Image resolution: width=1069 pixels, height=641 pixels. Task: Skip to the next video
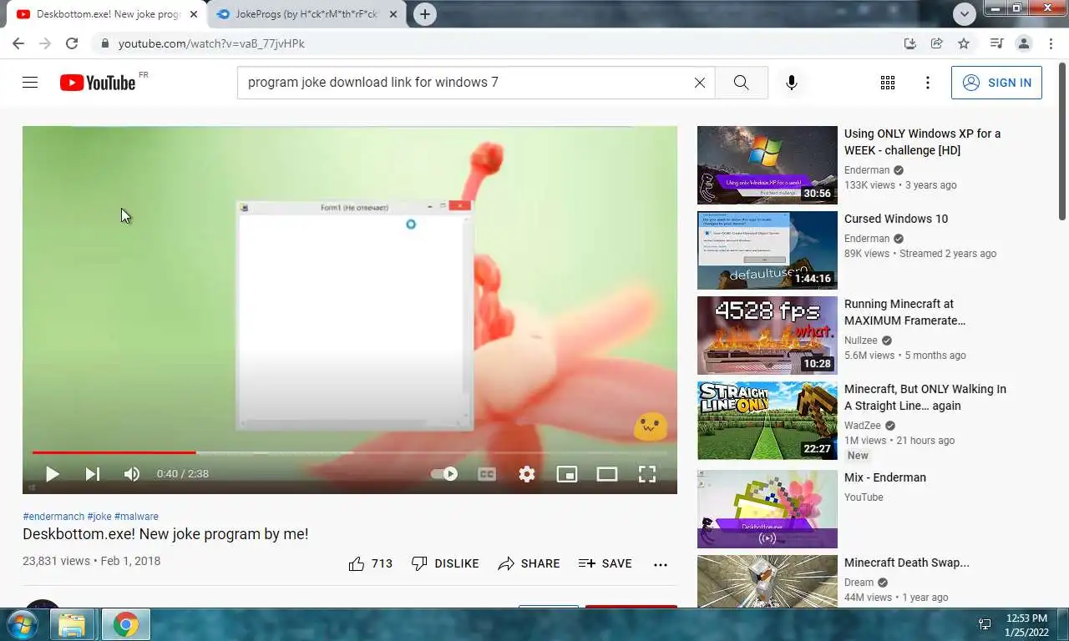(93, 474)
